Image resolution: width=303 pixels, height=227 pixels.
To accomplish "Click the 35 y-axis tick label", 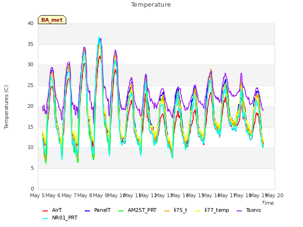I will [30, 44].
